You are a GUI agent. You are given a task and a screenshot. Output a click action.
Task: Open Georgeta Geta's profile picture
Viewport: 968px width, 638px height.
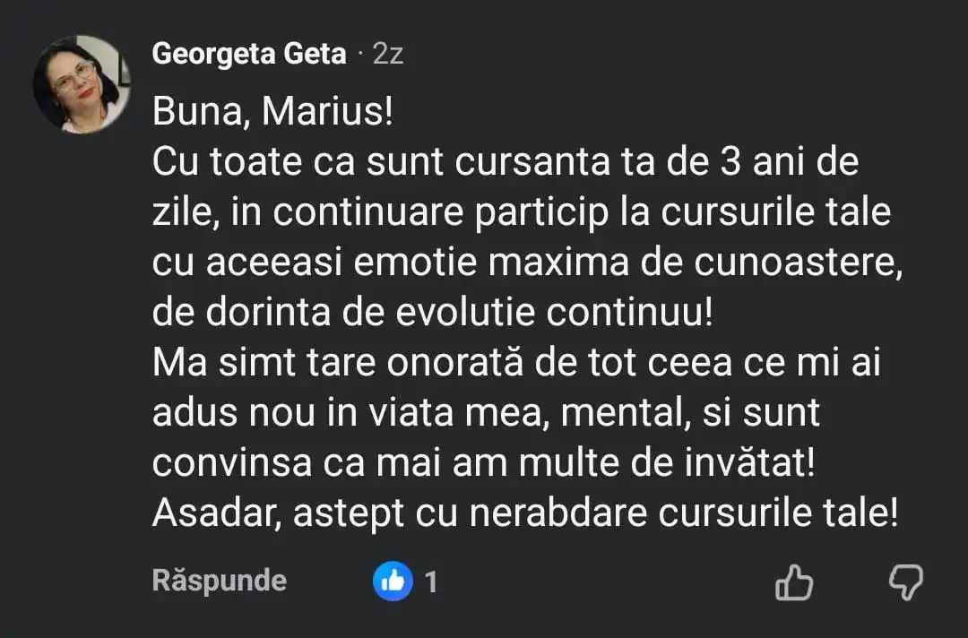pos(82,84)
